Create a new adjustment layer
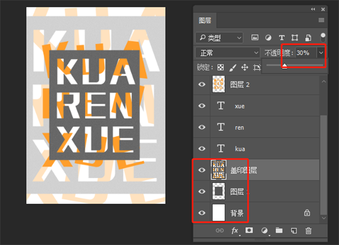The width and height of the screenshot is (339, 245). pyautogui.click(x=264, y=231)
